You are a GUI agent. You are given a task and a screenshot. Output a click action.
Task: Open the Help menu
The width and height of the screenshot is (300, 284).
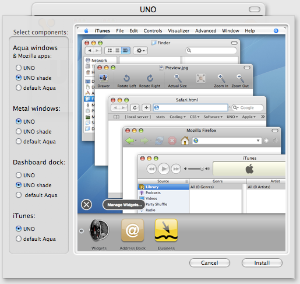tap(250, 31)
